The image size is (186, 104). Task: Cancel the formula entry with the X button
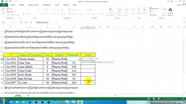pos(21,23)
